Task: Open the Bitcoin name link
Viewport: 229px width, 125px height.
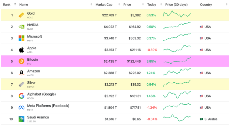Action: 33,60
